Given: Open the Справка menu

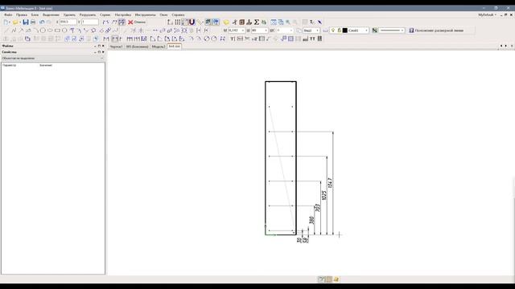Looking at the screenshot, I should 178,14.
